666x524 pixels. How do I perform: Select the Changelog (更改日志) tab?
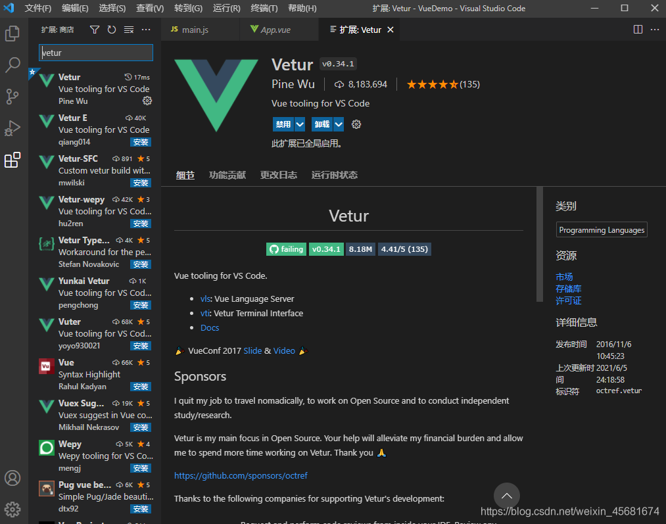pos(278,175)
